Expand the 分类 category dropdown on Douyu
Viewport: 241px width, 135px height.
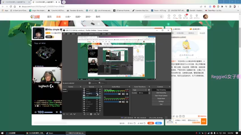pos(68,17)
